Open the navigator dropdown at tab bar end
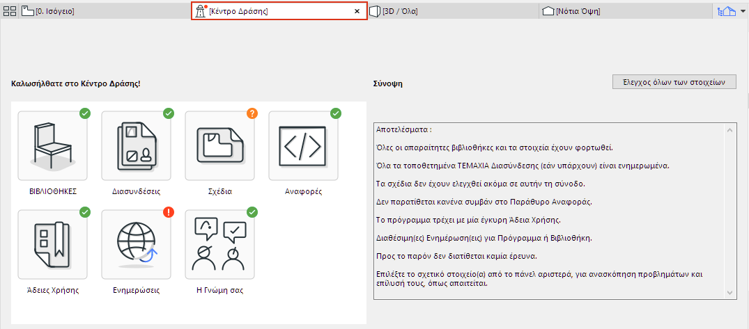This screenshot has width=749, height=329. coord(742,11)
